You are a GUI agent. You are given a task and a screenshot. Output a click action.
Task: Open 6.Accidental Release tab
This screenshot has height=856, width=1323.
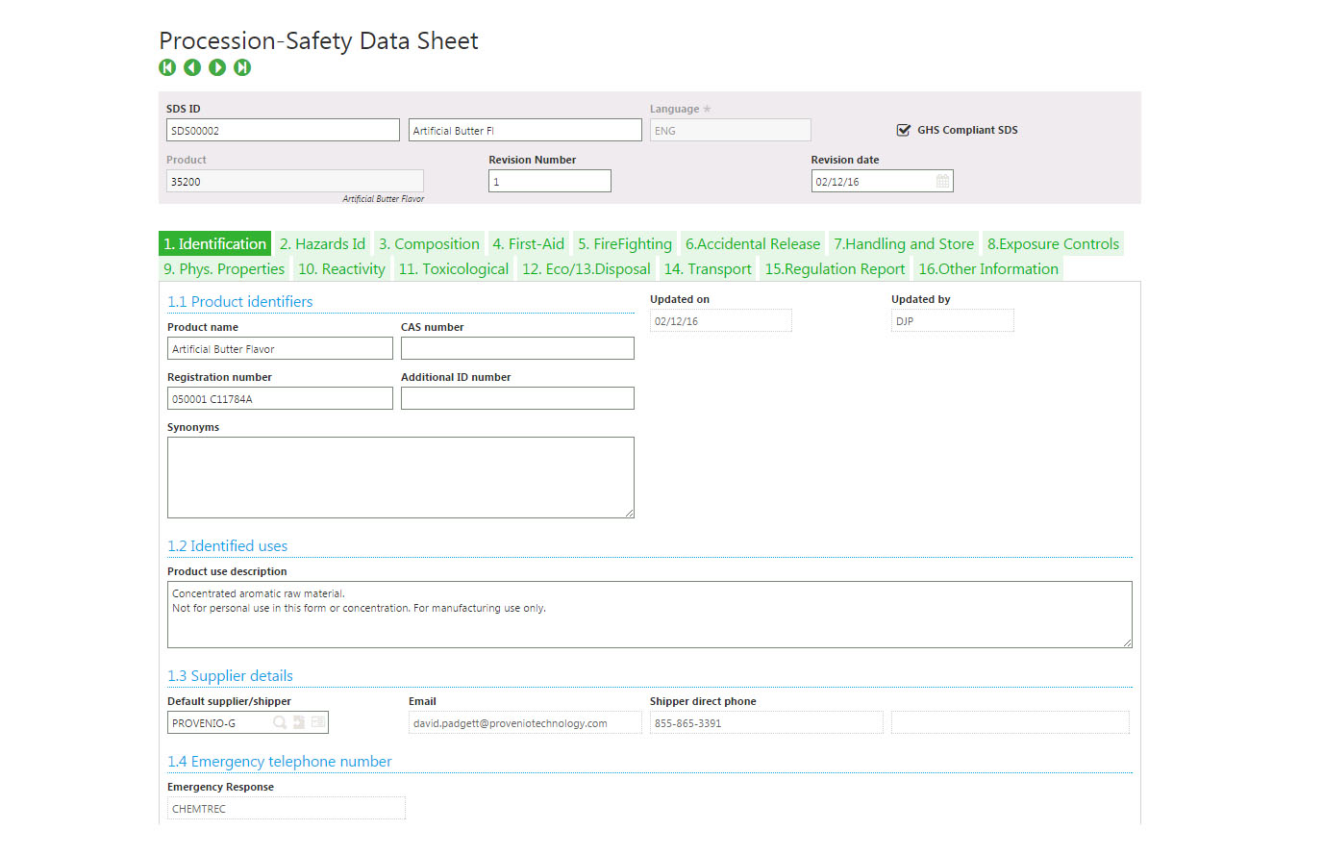click(x=753, y=244)
